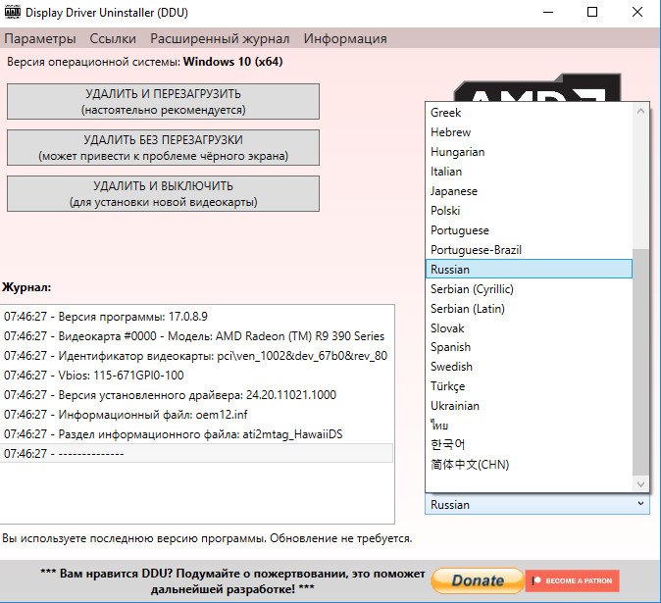The width and height of the screenshot is (661, 603).
Task: Select Portuguese-Brazil in the language list
Action: [529, 249]
